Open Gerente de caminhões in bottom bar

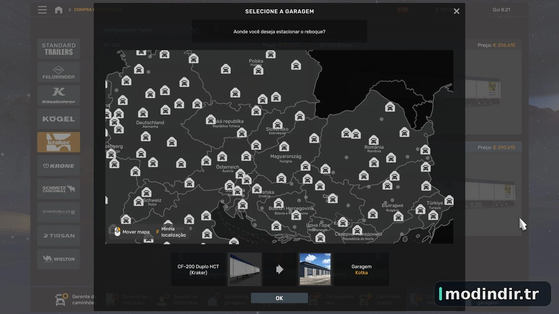[75, 299]
